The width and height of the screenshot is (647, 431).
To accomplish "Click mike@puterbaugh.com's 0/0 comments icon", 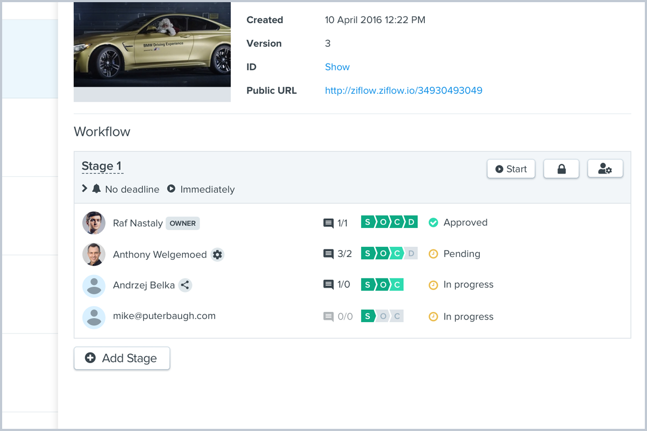I will click(x=328, y=317).
